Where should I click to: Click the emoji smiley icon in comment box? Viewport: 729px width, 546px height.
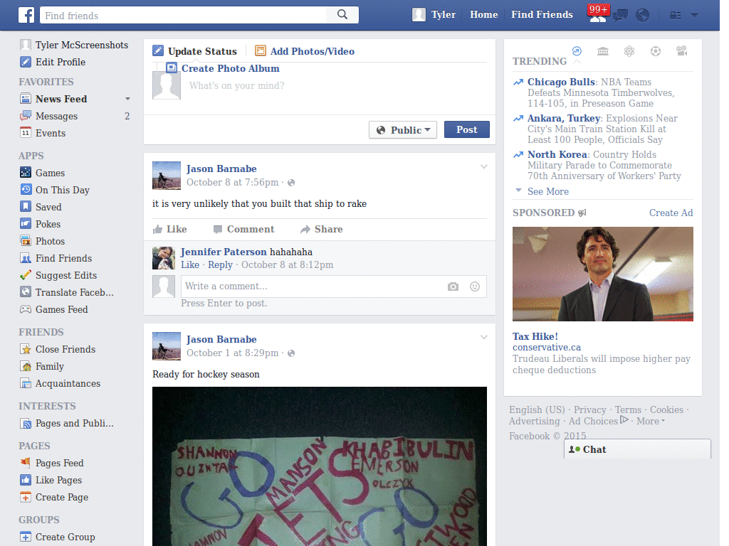475,287
